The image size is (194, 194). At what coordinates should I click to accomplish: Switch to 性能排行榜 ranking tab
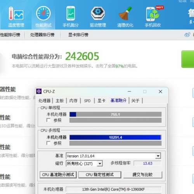[x=10, y=35]
